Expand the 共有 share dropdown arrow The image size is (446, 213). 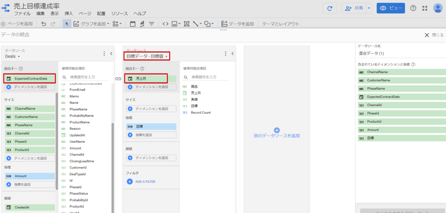pyautogui.click(x=369, y=8)
